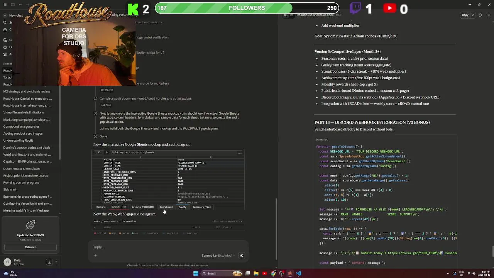This screenshot has height=278, width=494.
Task: Click the voice/record button in reply box
Action: pos(242,256)
